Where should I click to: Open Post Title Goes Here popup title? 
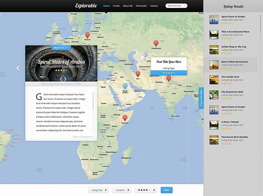(x=169, y=62)
